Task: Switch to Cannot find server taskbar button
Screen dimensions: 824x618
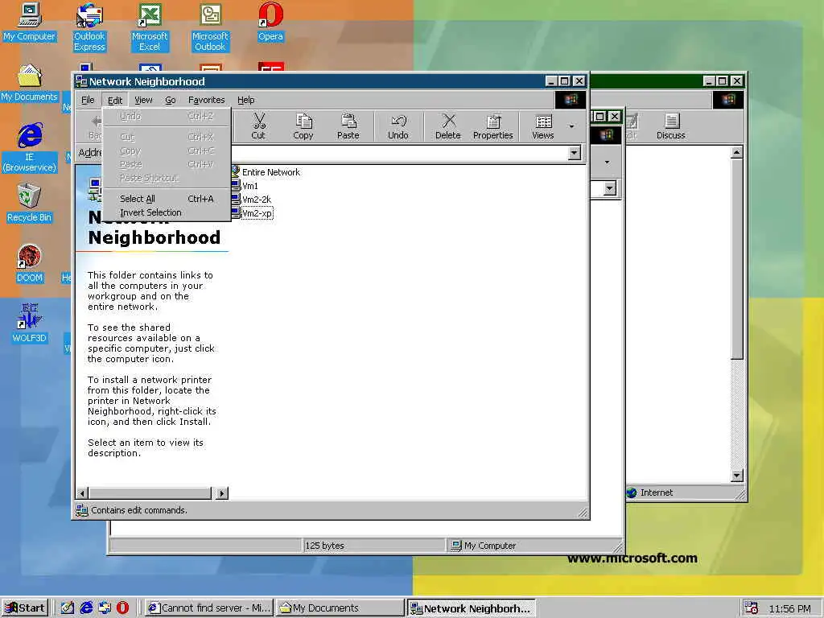Action: pos(209,608)
